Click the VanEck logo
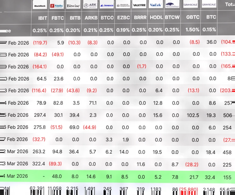235x195 pixels. [x=156, y=5]
